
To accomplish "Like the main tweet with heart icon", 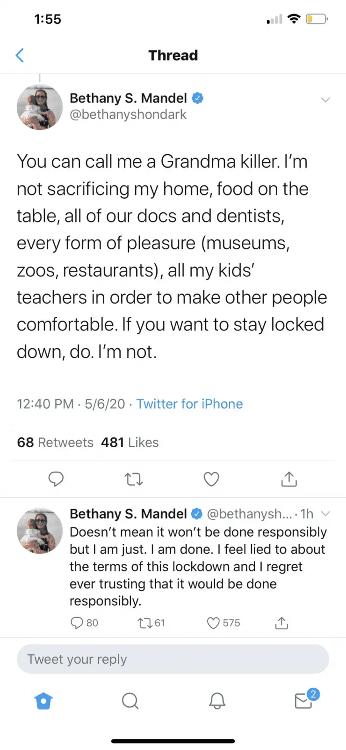I will [x=211, y=479].
